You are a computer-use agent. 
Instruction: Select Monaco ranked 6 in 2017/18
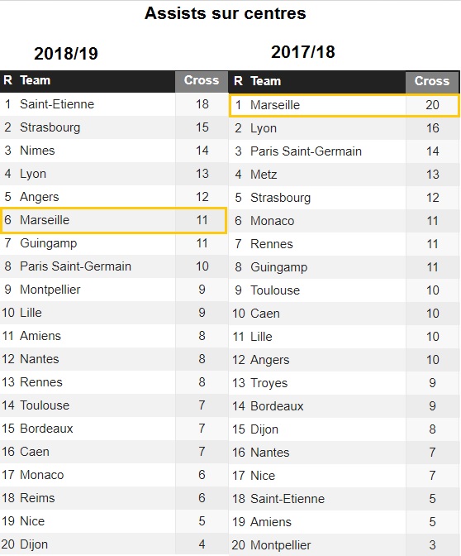tap(273, 221)
